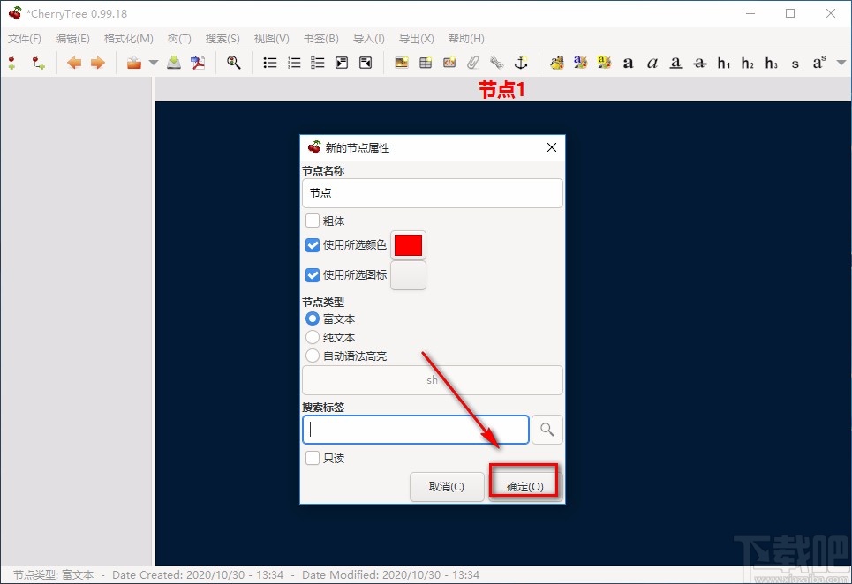Image resolution: width=852 pixels, height=584 pixels.
Task: Open the 格式化(M) menu
Action: (x=128, y=39)
